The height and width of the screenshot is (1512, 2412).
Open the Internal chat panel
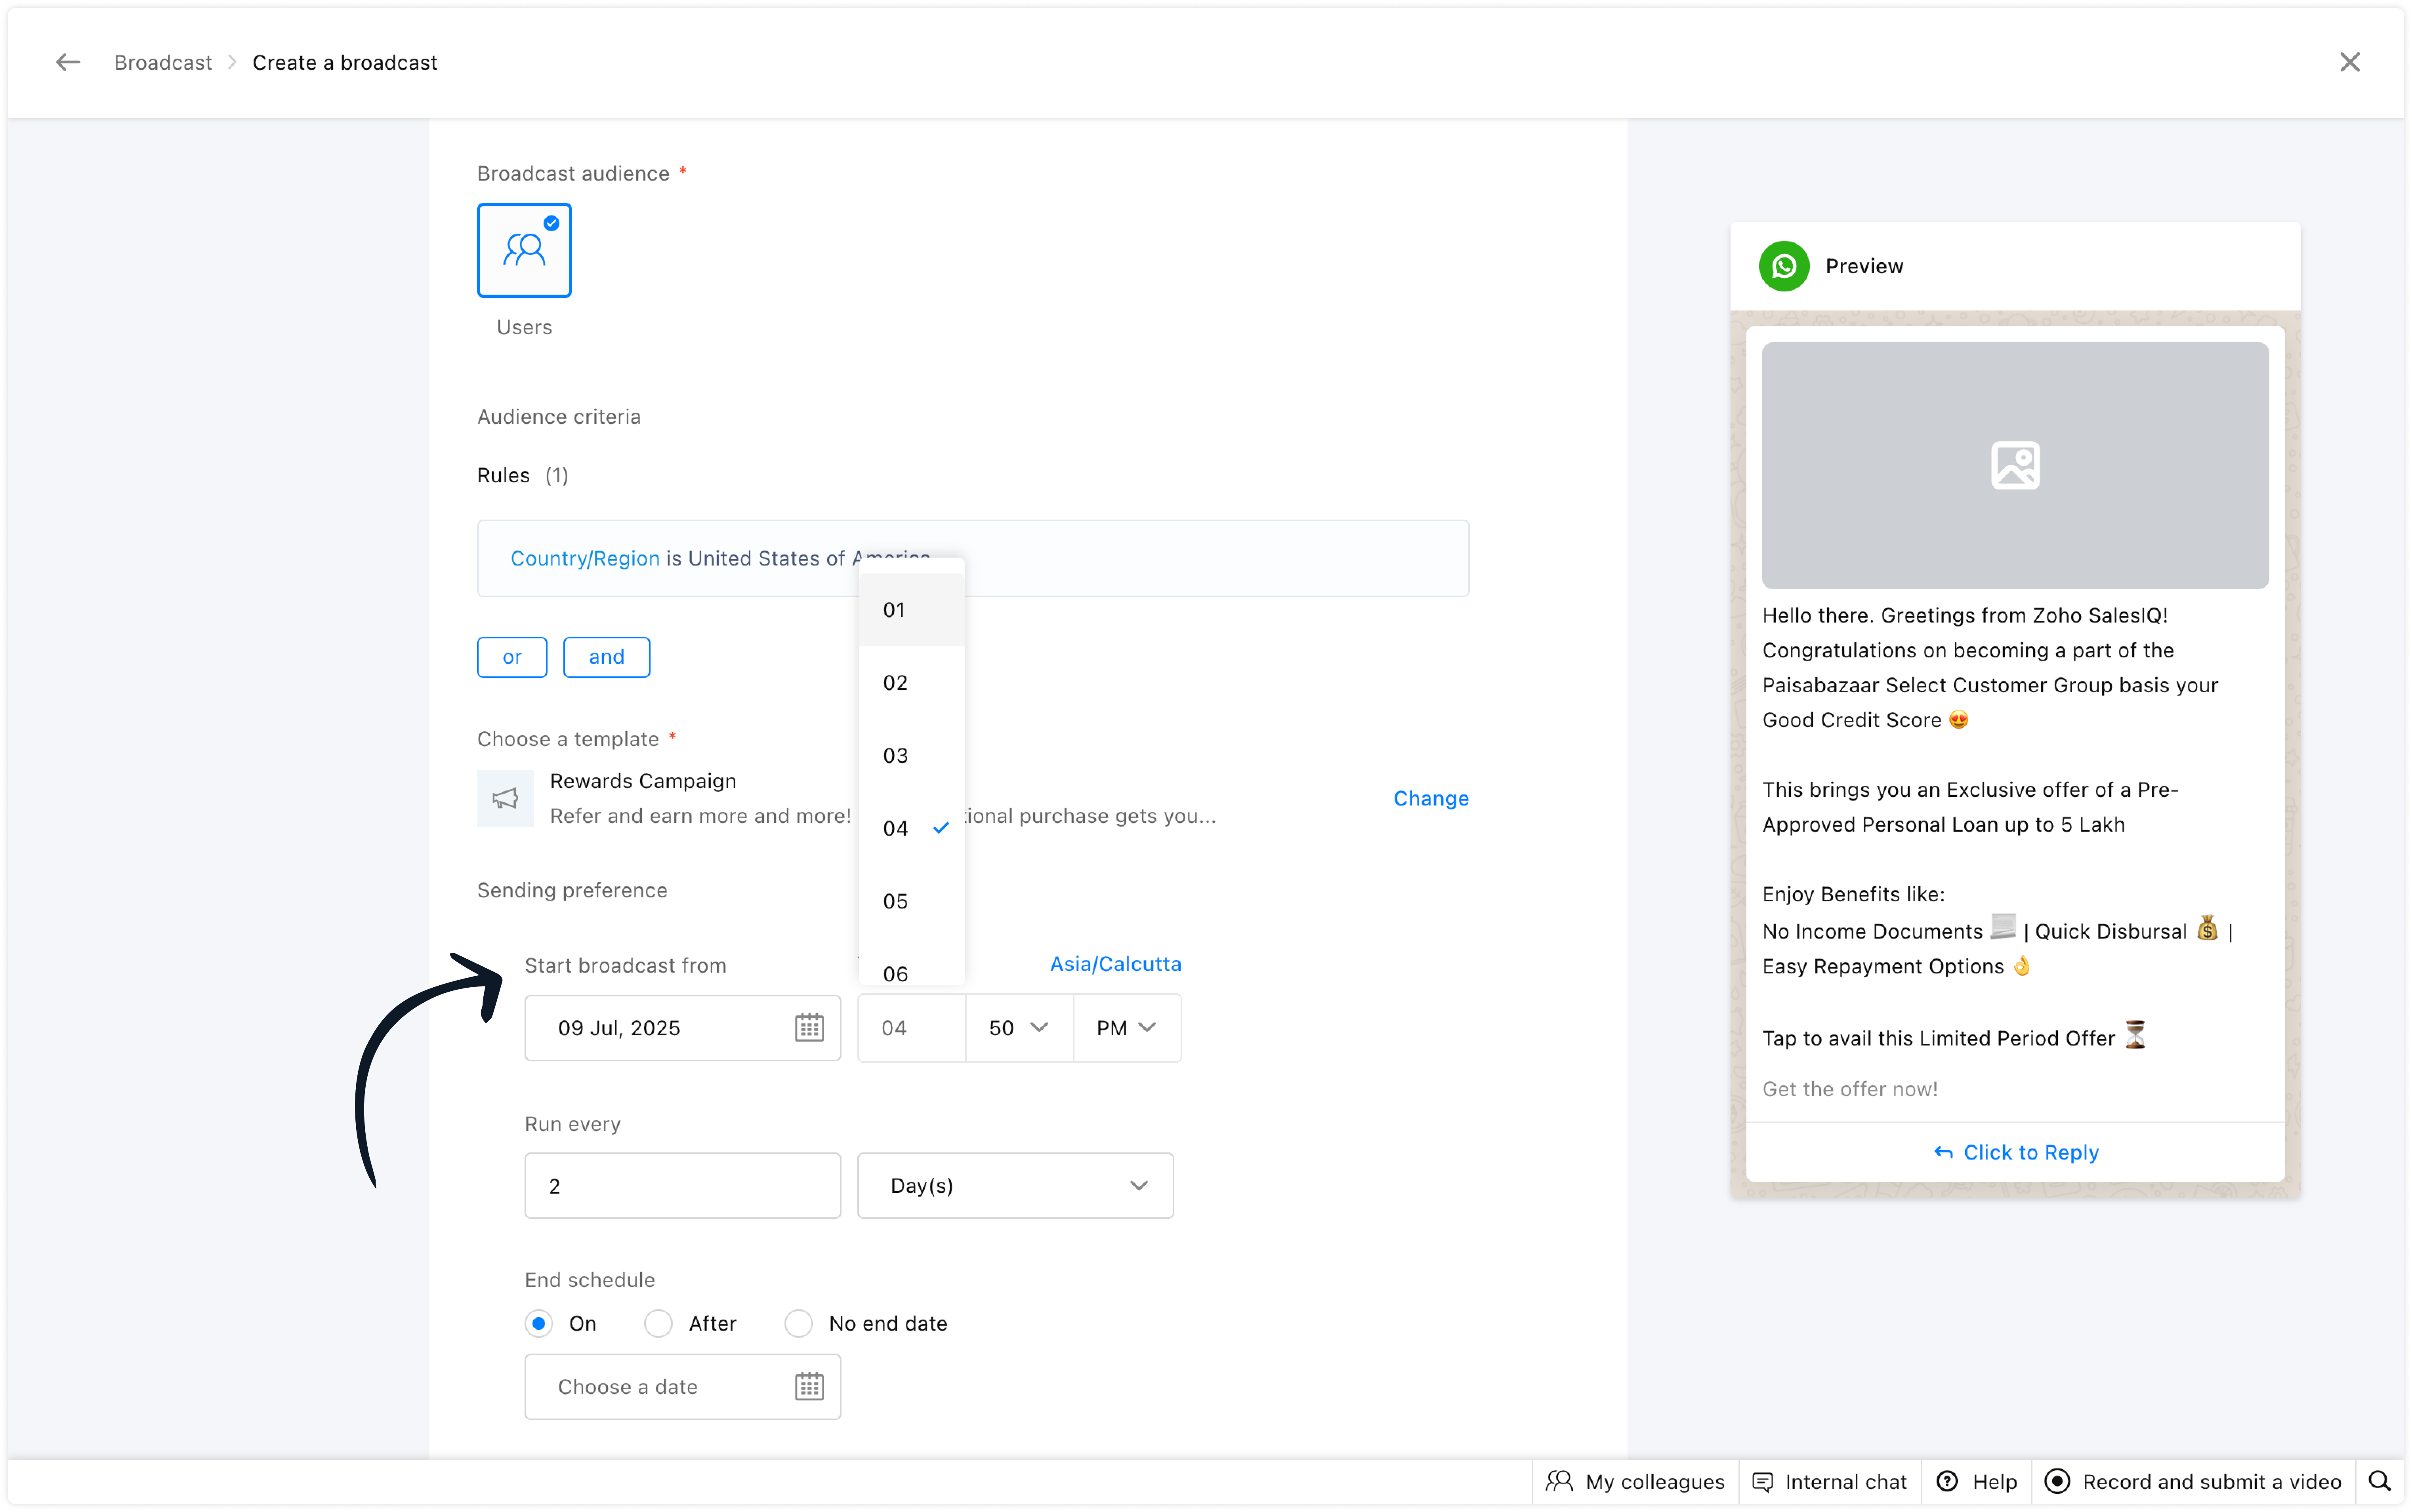pos(1830,1482)
